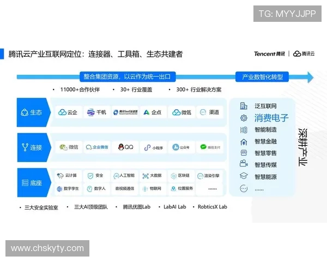Click the 300+ 行业解决方案 bullet
The height and width of the screenshot is (262, 327).
(199, 90)
